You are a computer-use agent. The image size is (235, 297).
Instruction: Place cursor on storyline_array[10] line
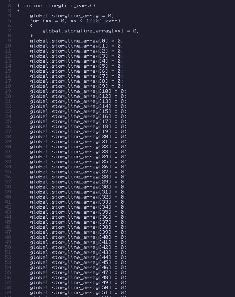78,91
